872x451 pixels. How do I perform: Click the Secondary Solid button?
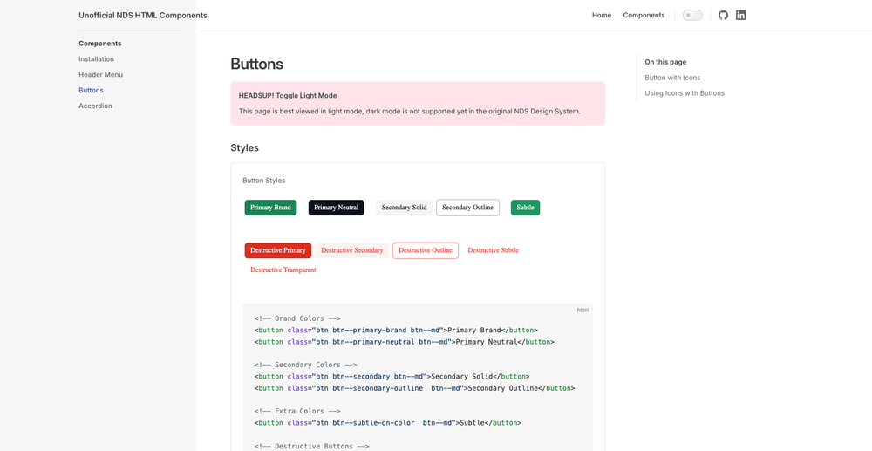click(x=405, y=208)
